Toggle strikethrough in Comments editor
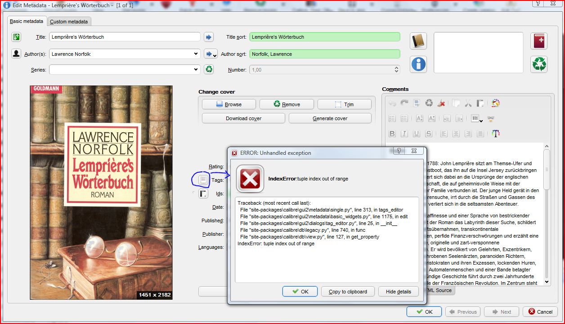The image size is (565, 324). (x=429, y=134)
